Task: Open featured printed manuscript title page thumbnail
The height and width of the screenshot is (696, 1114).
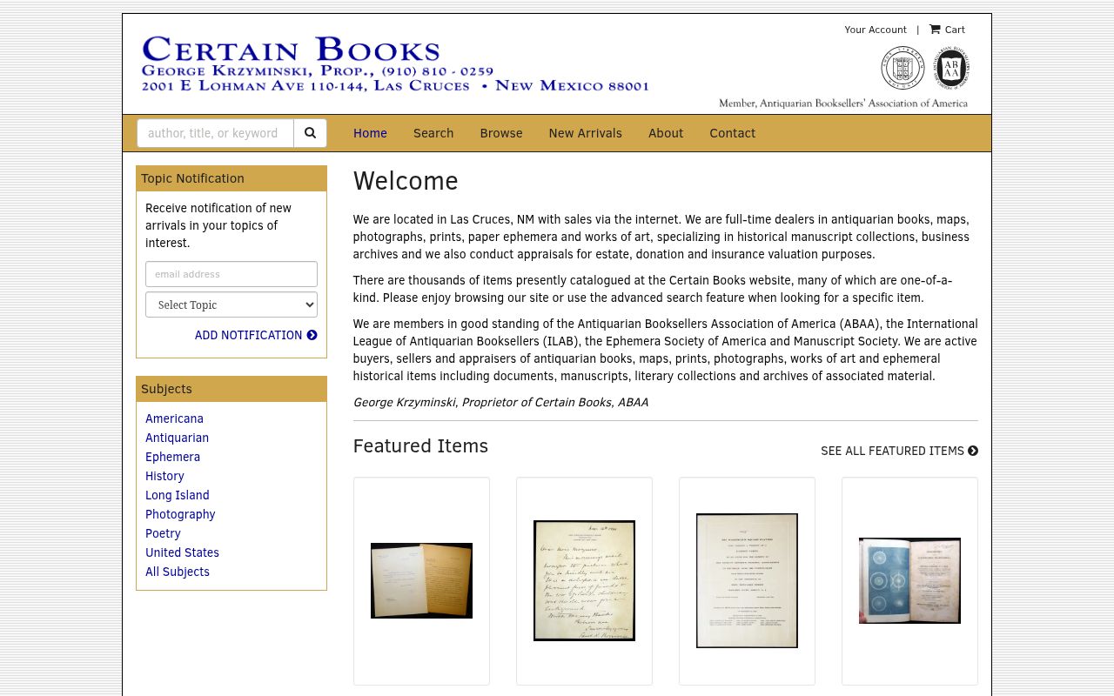Action: pyautogui.click(x=747, y=580)
